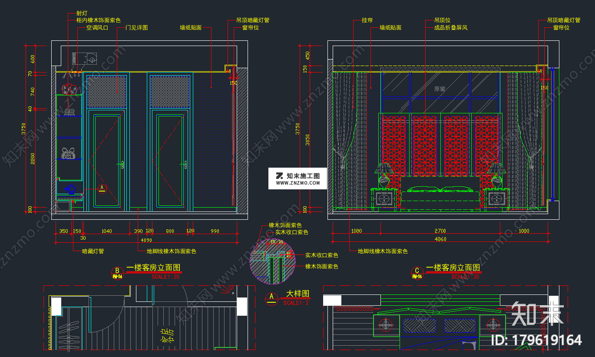Select the lower '实木收口索色' detail label
Viewport: 595px width, 357px height.
322,255
